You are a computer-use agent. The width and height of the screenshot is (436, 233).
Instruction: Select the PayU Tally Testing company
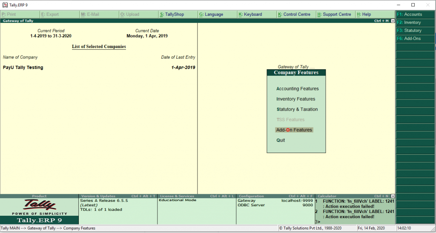pos(23,68)
